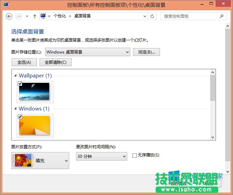Select the Wallpaper (1) group heading
This screenshot has width=233, height=195.
[x=35, y=76]
